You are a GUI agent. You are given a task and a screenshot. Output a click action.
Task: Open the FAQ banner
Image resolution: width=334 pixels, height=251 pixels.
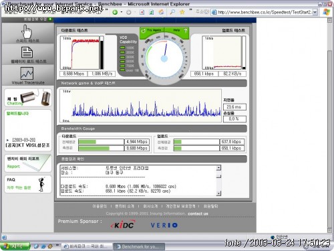pos(28,184)
